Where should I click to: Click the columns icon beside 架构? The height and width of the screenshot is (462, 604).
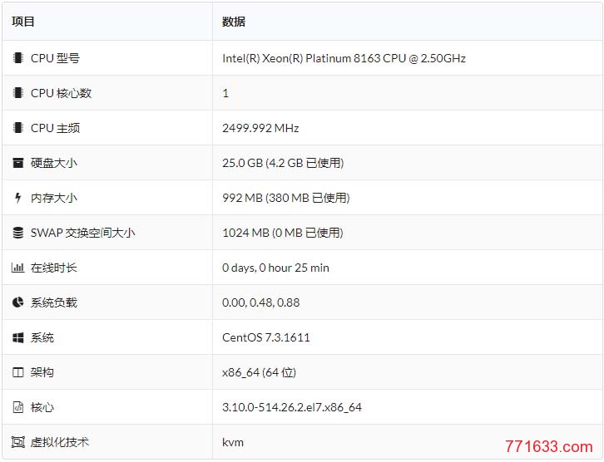[x=17, y=372]
